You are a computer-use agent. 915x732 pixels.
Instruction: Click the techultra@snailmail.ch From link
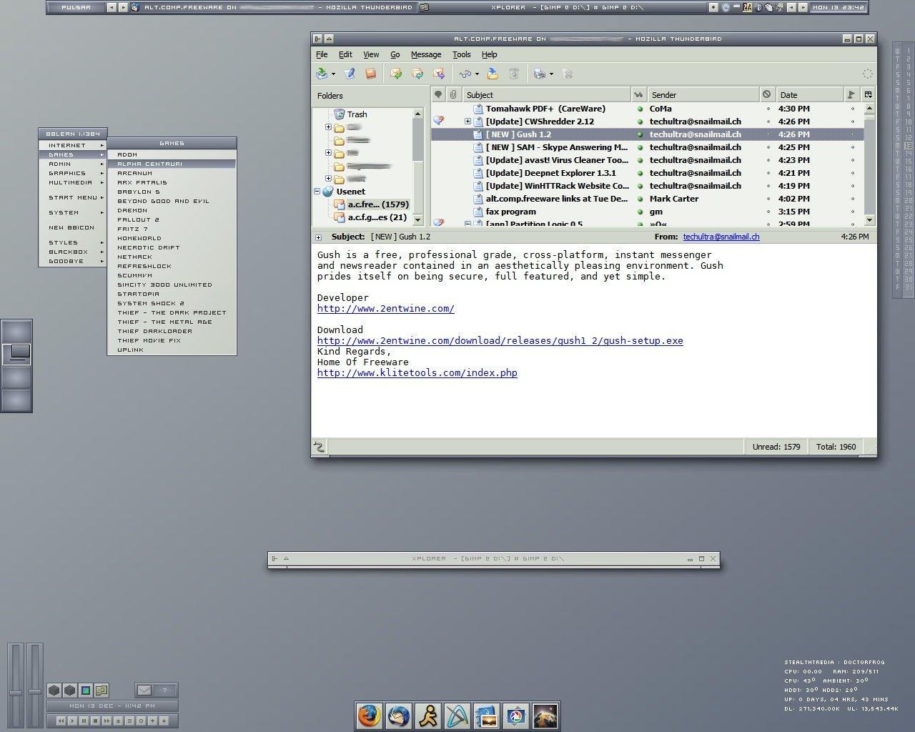click(721, 237)
